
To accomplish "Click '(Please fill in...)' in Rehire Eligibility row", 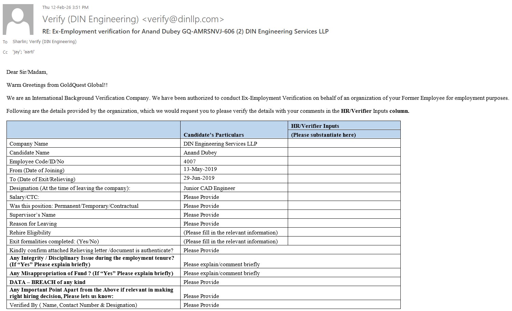I will click(x=231, y=232).
